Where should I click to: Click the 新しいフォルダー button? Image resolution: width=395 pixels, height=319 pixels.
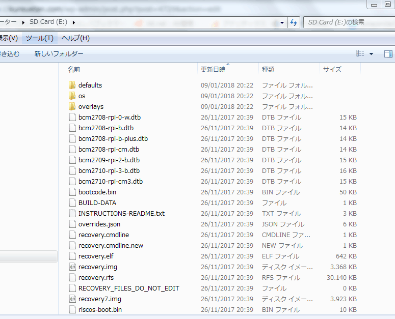59,53
